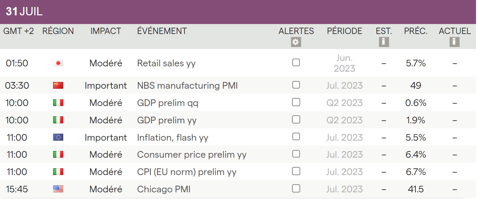Check alert box for Consumer price prelim yy
Image resolution: width=477 pixels, height=199 pixels.
296,154
